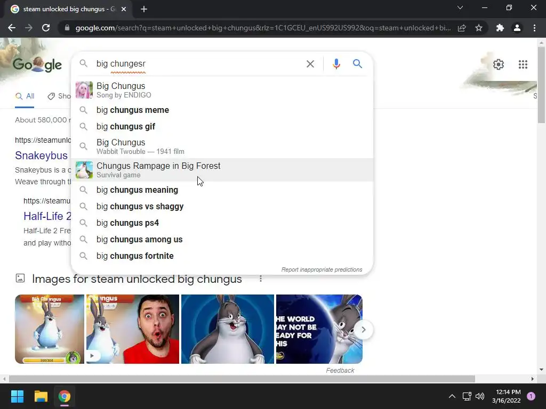Open first Big Chungus game thumbnail
Viewport: 546px width, 409px height.
coord(50,329)
